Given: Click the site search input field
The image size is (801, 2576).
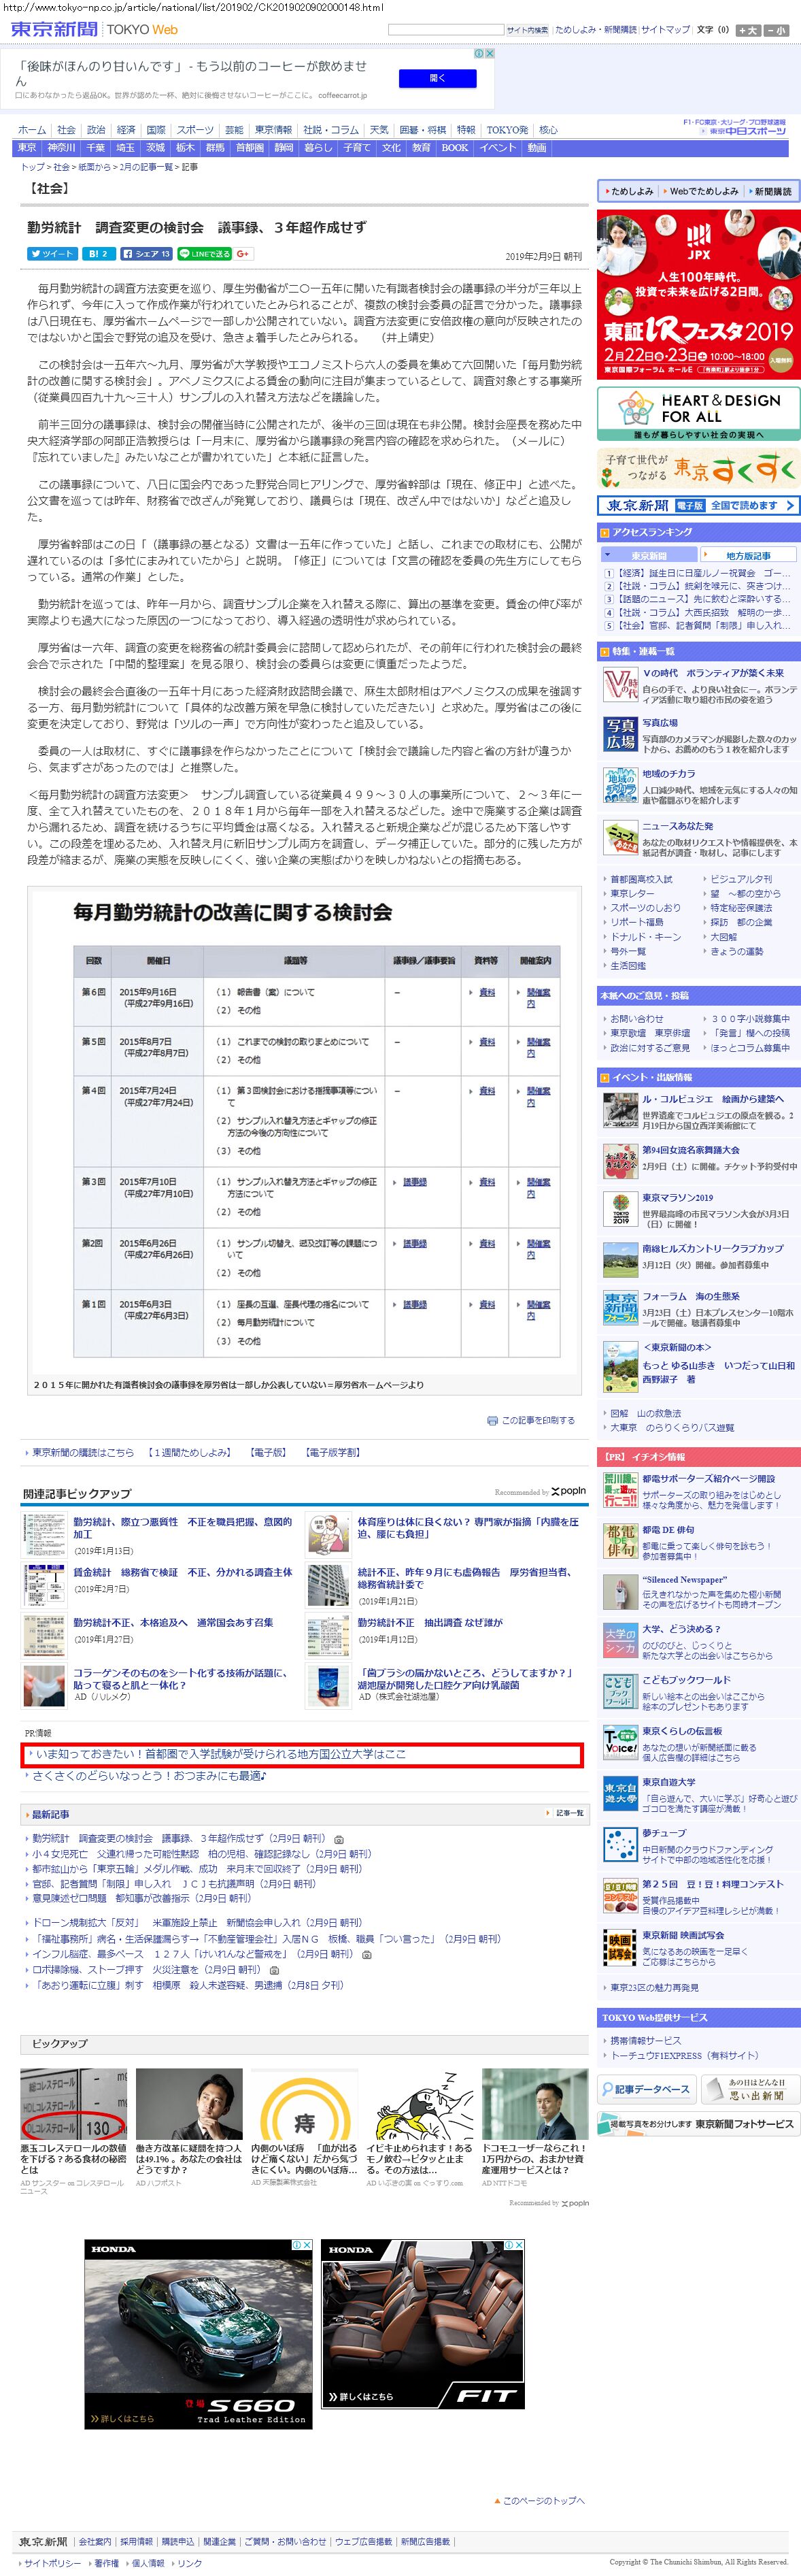Looking at the screenshot, I should (x=445, y=30).
